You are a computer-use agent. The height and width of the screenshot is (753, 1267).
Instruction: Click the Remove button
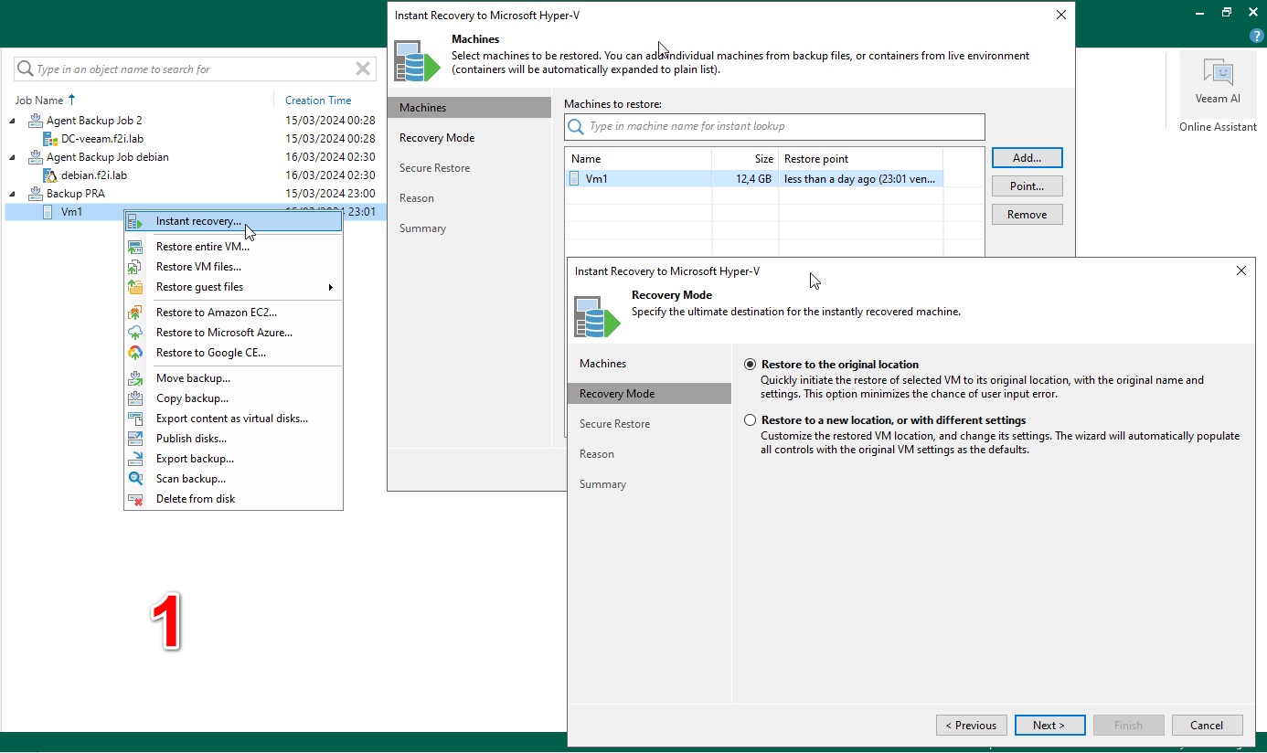pos(1027,215)
